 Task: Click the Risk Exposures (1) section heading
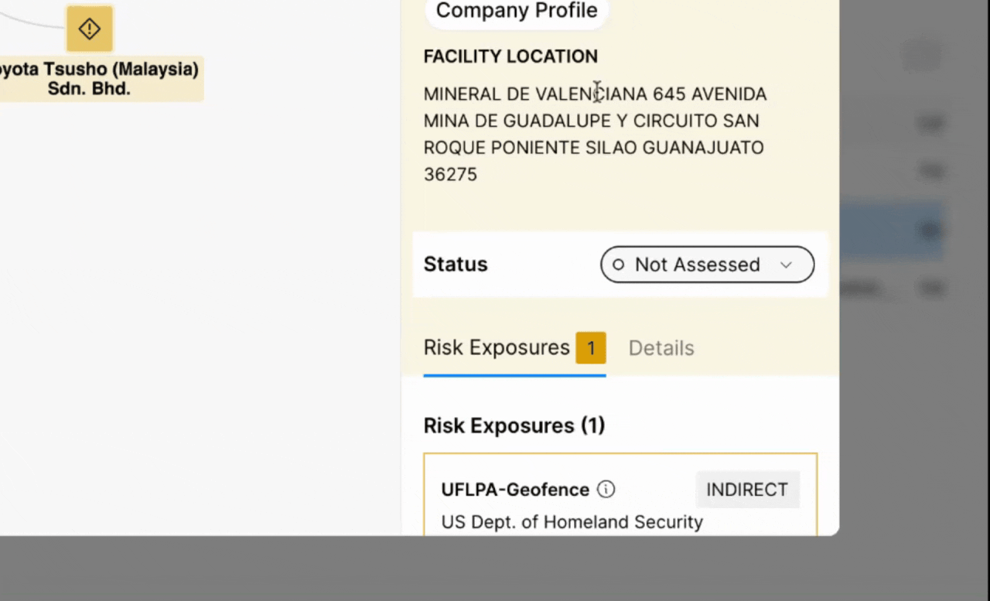pyautogui.click(x=514, y=425)
